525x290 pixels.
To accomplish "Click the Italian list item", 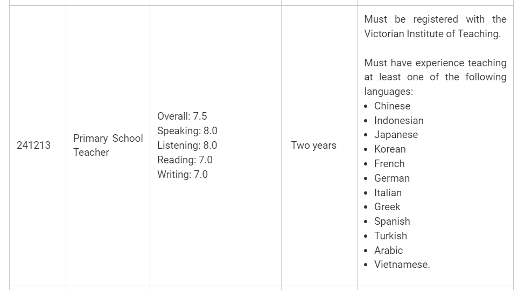I will coord(388,193).
